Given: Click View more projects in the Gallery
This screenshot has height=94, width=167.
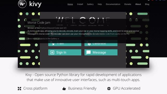Looking at the screenshot, I should [x=43, y=39].
